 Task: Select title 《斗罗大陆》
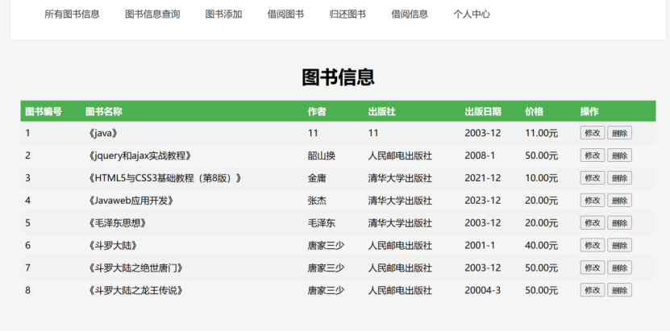coord(111,245)
